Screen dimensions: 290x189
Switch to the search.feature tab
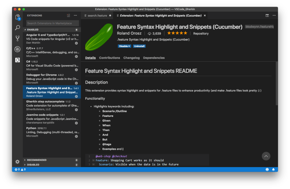97,15
